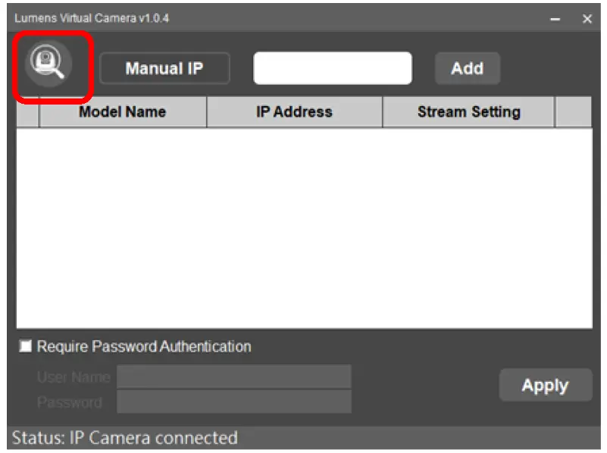Enable the Require Password Authentication checkbox
The width and height of the screenshot is (607, 453).
coord(27,347)
